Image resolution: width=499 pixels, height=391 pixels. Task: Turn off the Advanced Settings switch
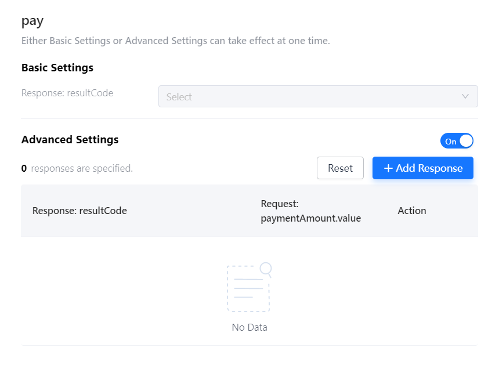coord(457,141)
